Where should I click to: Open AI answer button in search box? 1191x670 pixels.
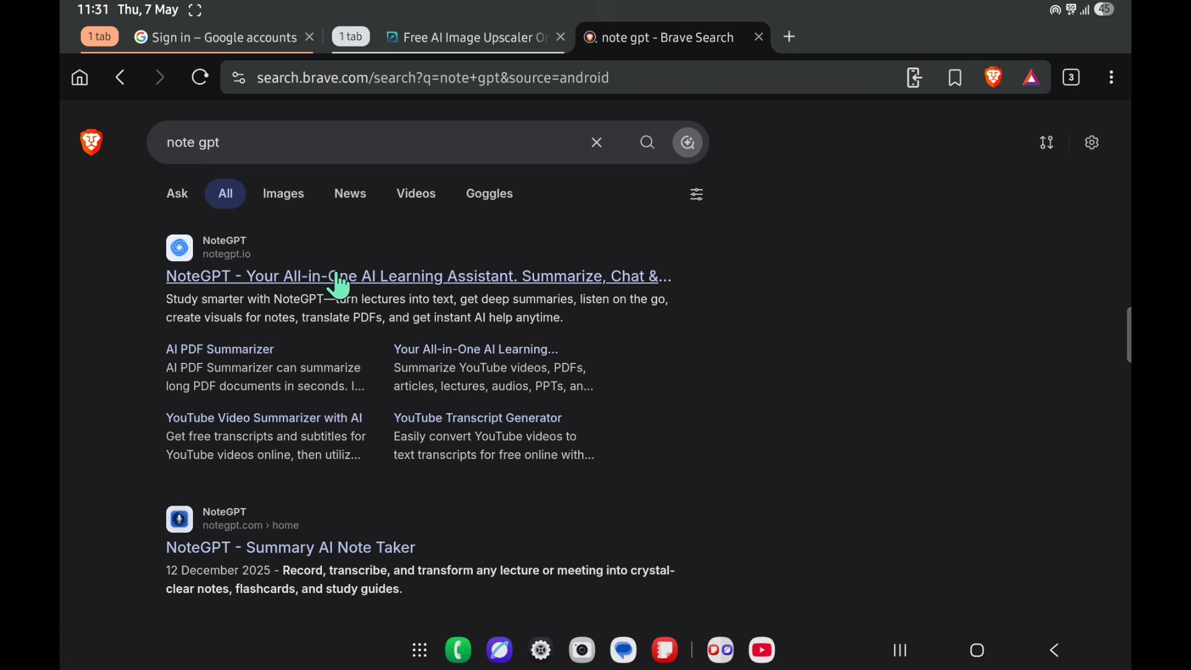click(x=689, y=143)
